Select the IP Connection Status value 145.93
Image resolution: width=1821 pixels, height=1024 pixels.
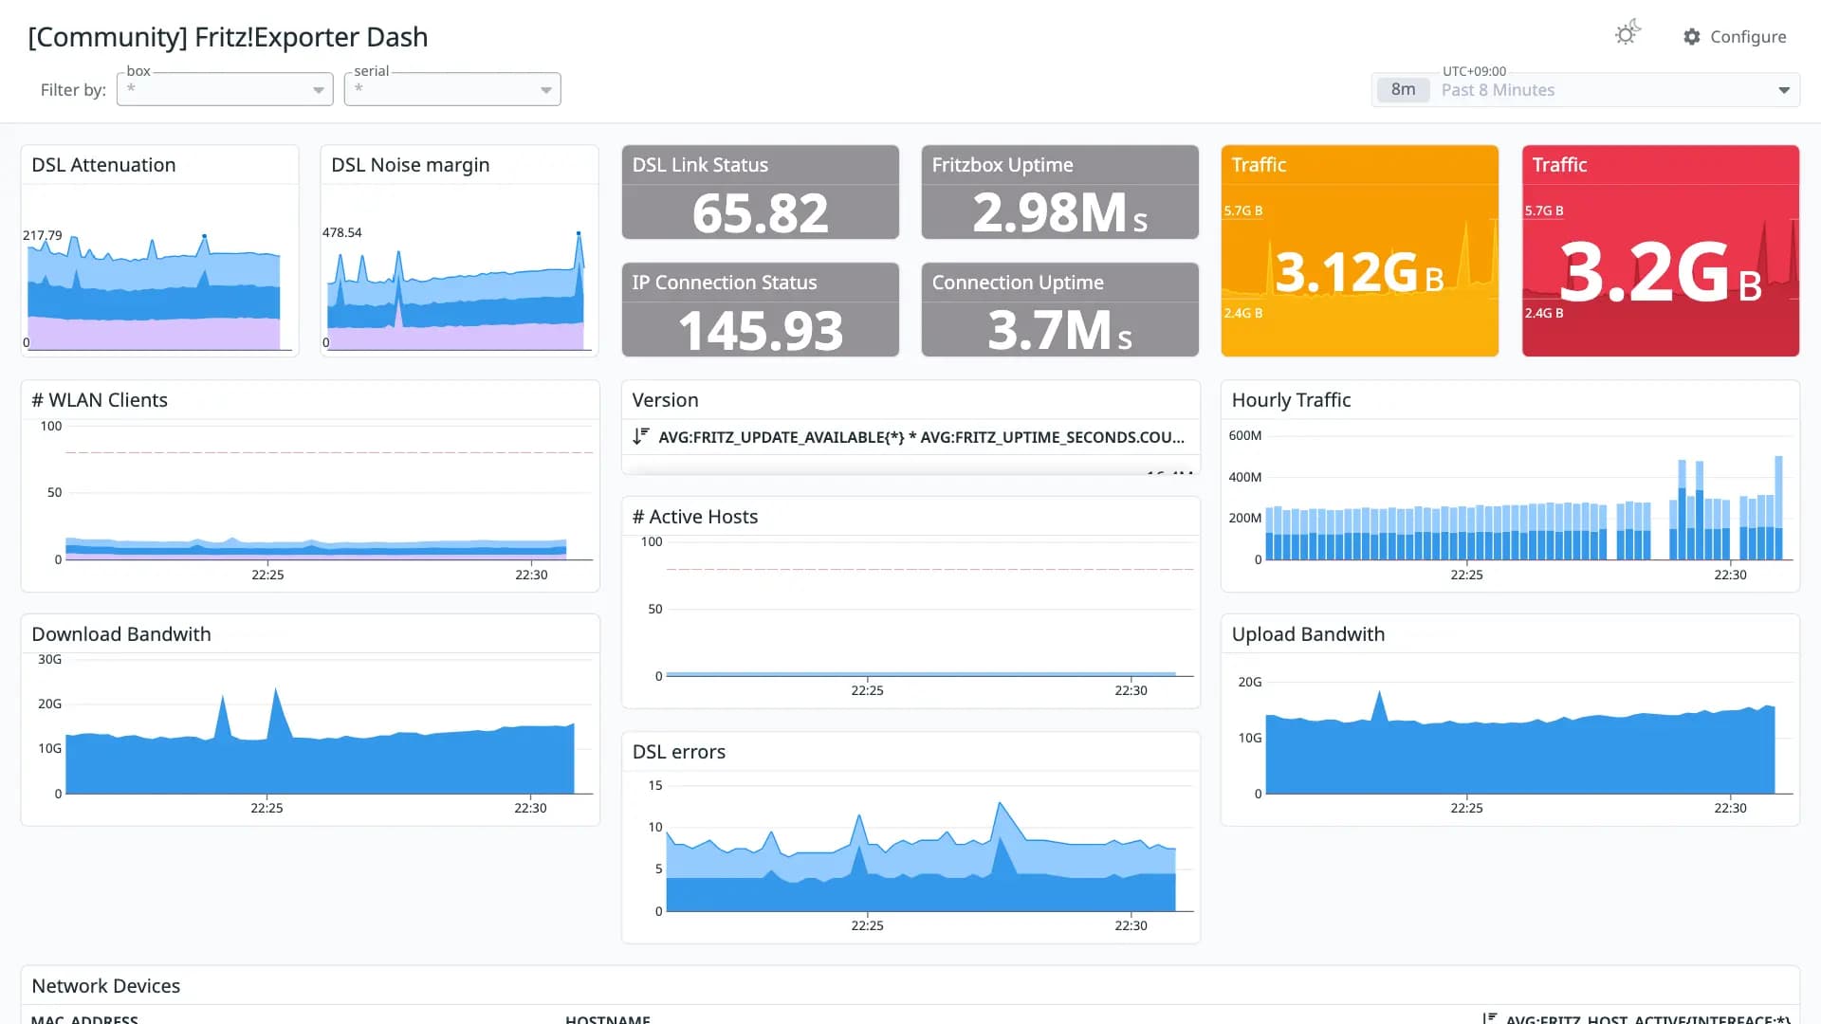761,331
